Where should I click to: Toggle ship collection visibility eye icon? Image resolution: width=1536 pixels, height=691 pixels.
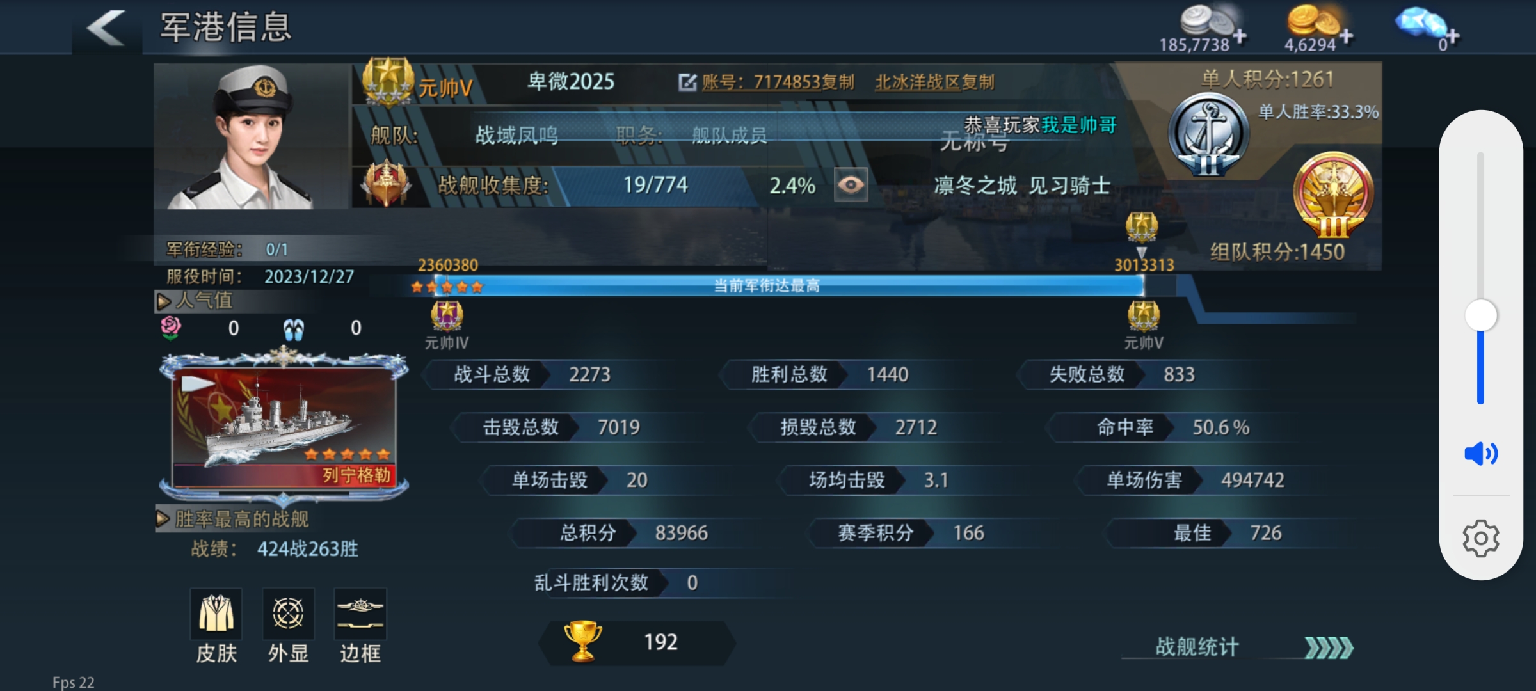(x=851, y=185)
